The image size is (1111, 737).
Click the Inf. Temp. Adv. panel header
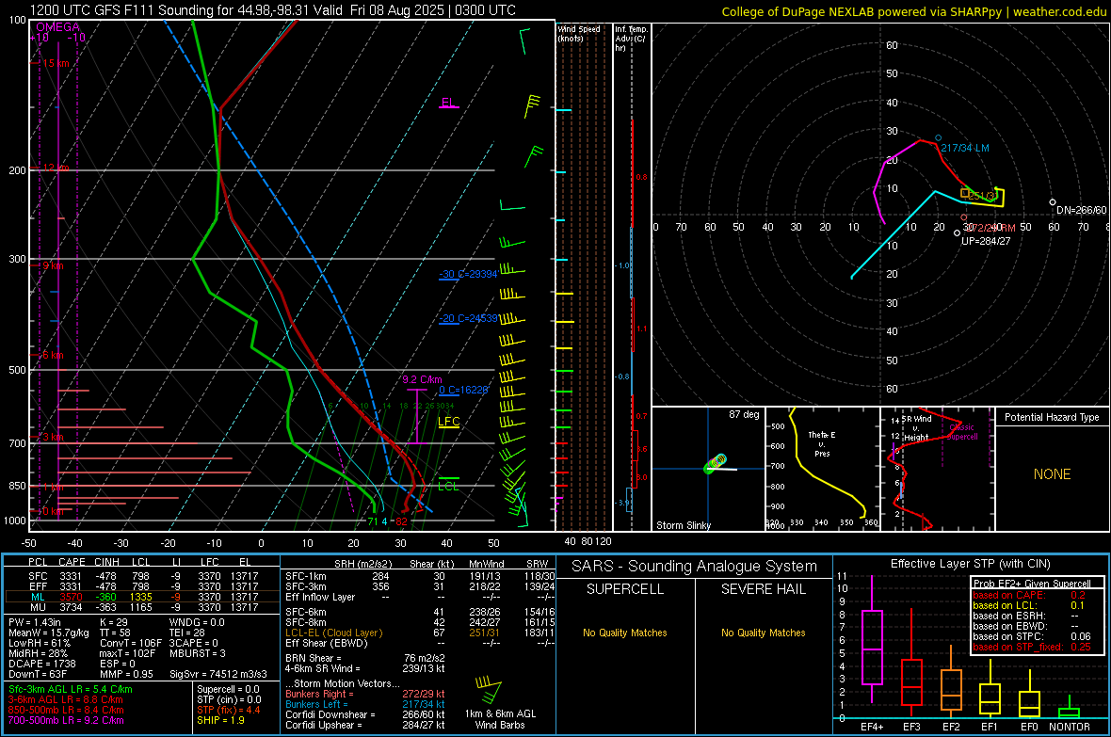631,39
